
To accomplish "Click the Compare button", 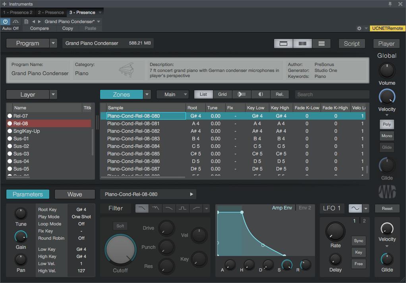I will [x=39, y=28].
